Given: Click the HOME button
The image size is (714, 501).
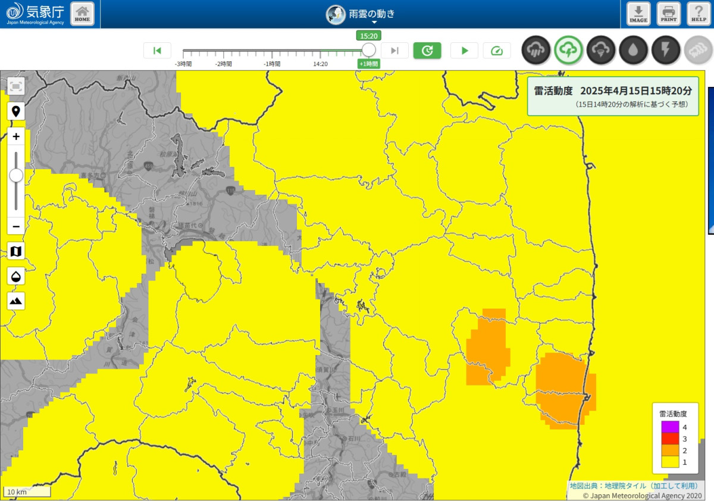Looking at the screenshot, I should pyautogui.click(x=82, y=14).
